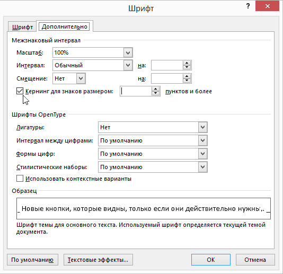Image resolution: width=283 pixels, height=274 pixels.
Task: Enable Использовать контекстные варианты checkbox
Action: point(20,178)
